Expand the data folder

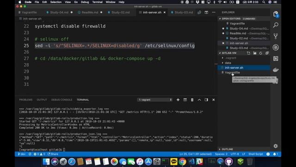click(228, 63)
